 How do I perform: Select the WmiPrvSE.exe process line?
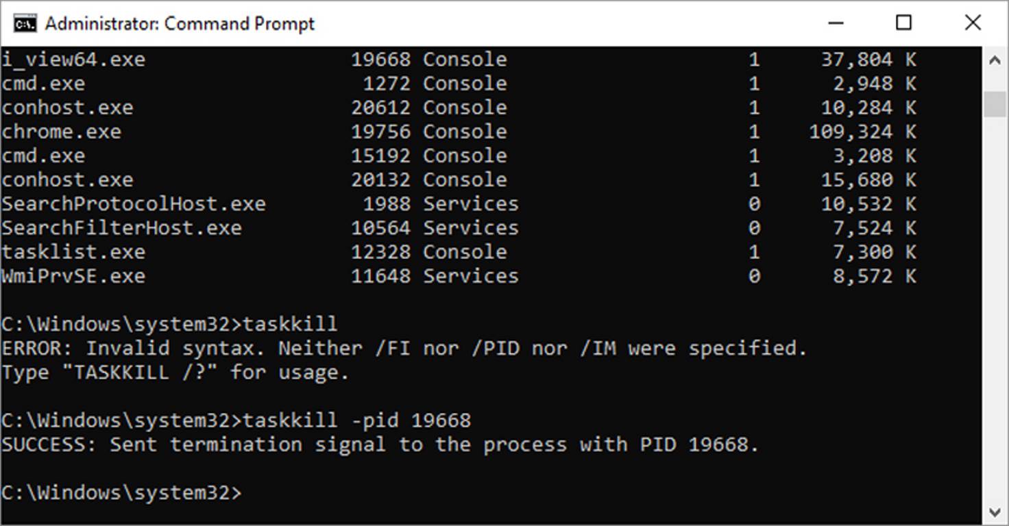pyautogui.click(x=71, y=275)
